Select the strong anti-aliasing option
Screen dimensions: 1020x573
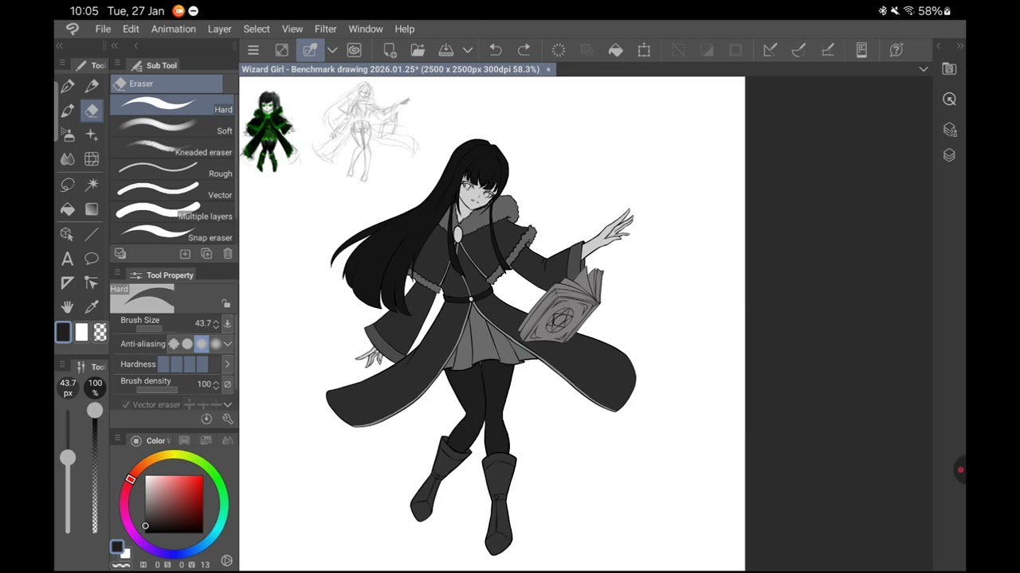click(215, 344)
